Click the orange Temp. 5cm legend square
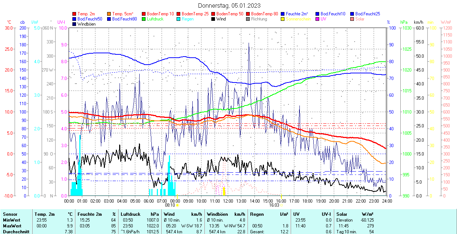Image resolution: width=457 pixels, height=234 pixels. coord(109,14)
